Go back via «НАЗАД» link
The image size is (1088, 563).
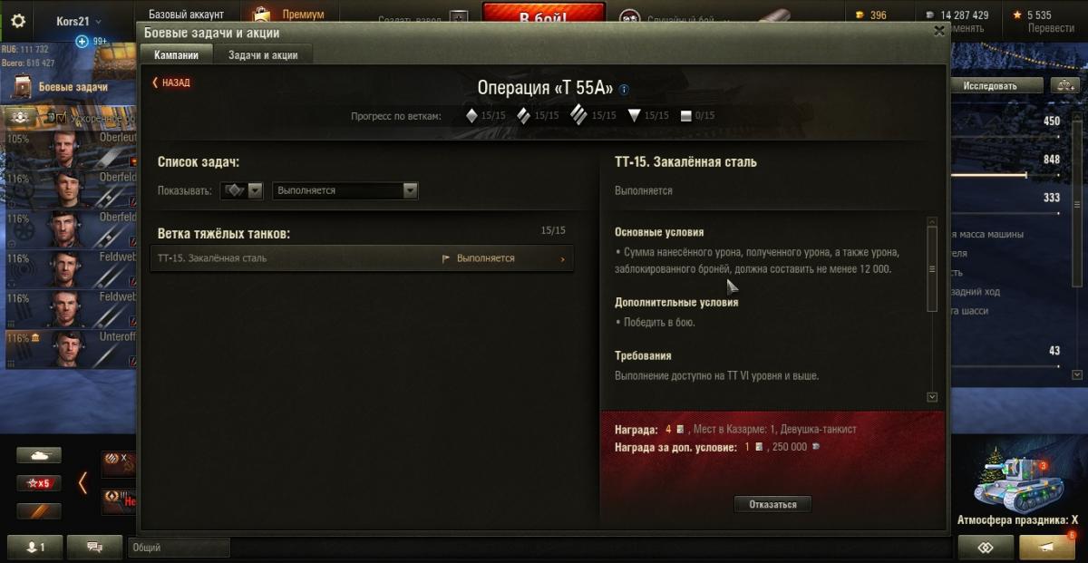coord(171,83)
